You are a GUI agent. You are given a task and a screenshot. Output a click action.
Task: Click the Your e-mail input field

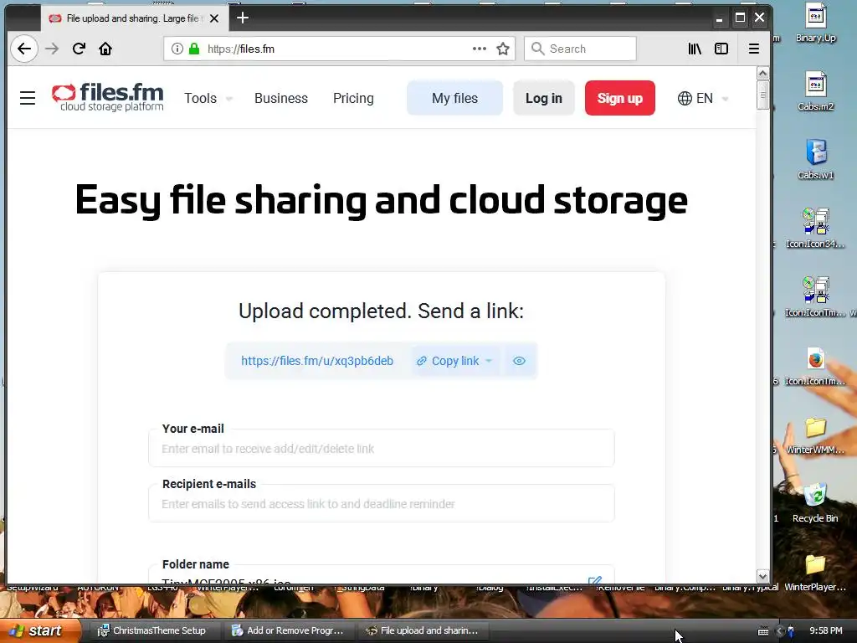pyautogui.click(x=382, y=449)
